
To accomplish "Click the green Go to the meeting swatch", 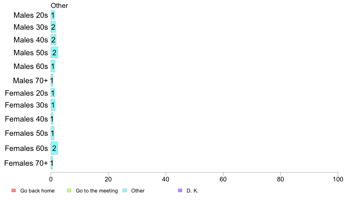I will click(69, 191).
